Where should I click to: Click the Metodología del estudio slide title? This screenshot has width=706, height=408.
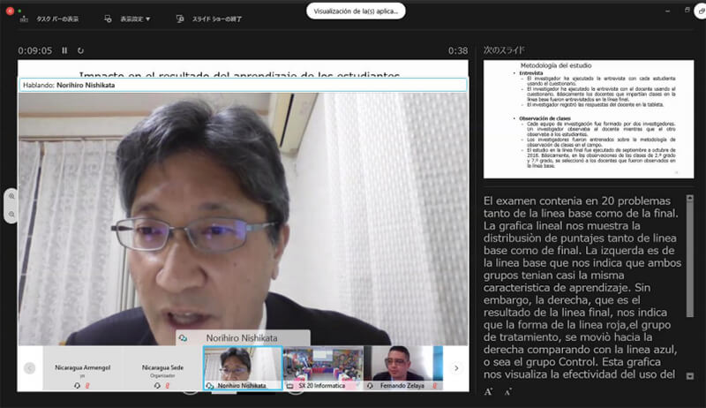click(x=556, y=65)
